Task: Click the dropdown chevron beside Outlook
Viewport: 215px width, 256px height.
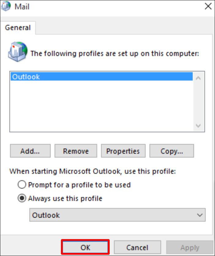Action: (199, 215)
